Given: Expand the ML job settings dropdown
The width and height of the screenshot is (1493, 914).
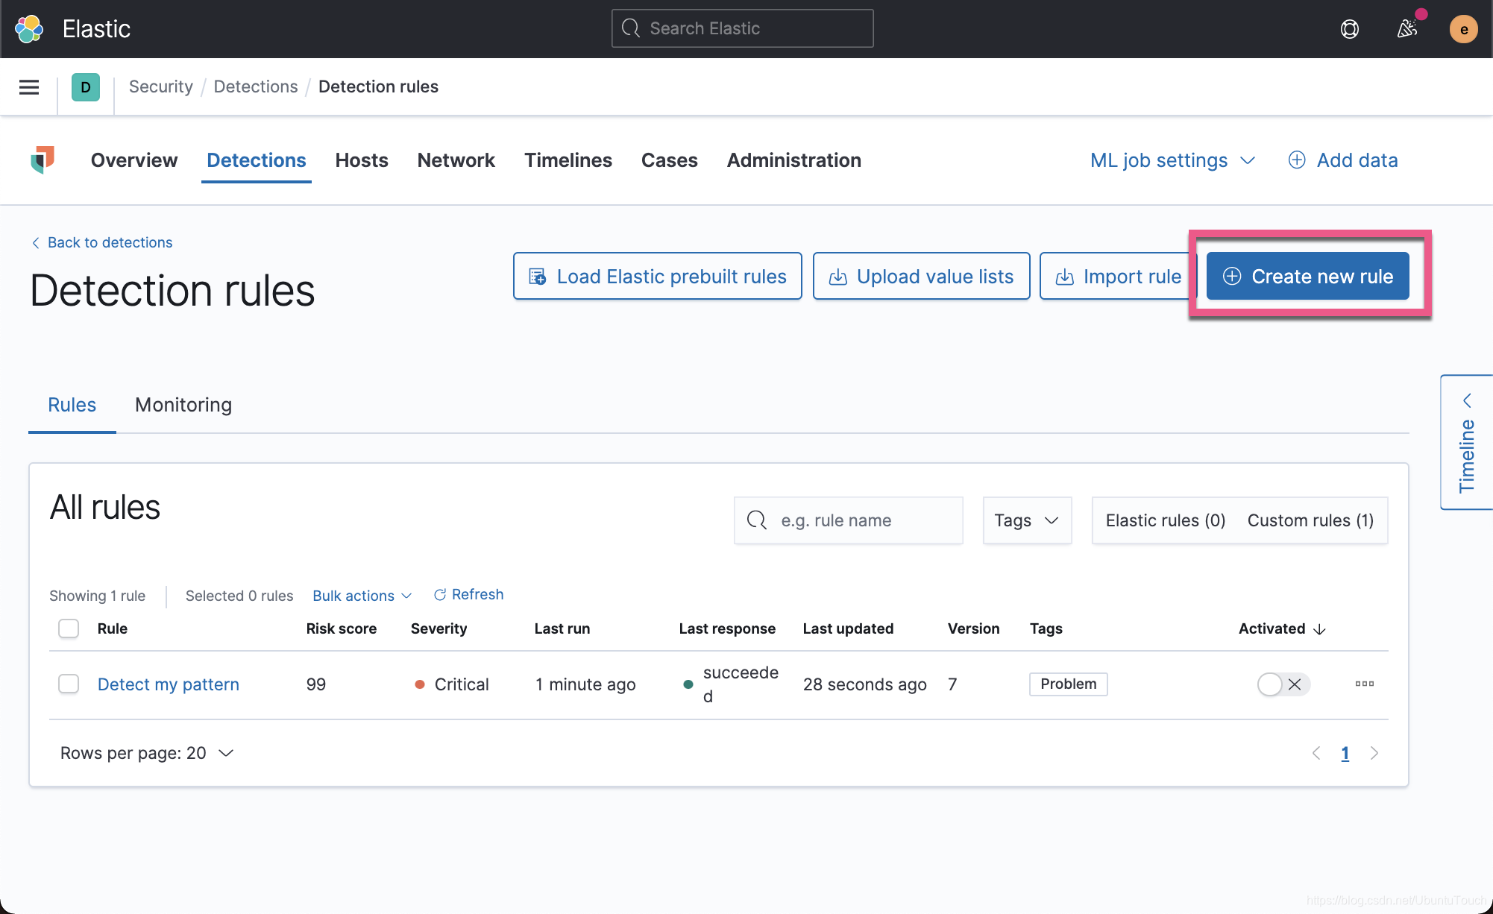Looking at the screenshot, I should coord(1172,160).
